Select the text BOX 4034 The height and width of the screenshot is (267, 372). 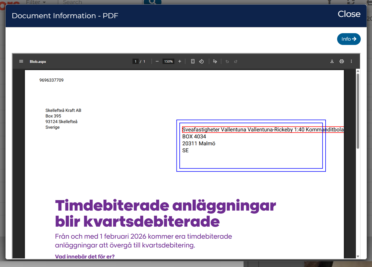(194, 136)
